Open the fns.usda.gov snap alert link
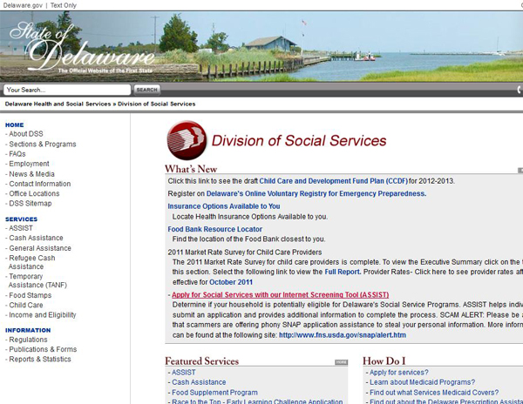Image resolution: width=523 pixels, height=404 pixels. pos(343,335)
